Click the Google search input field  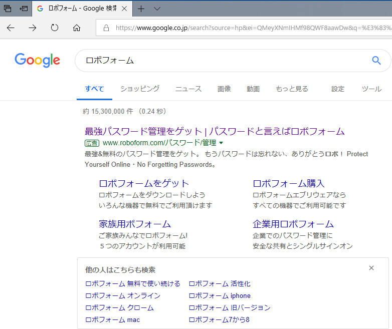coord(221,61)
